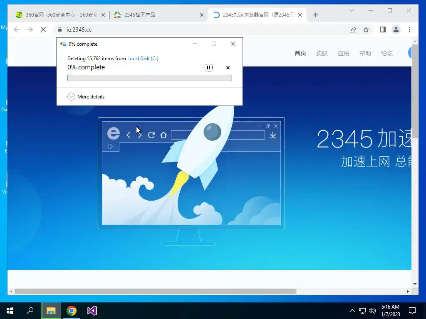Open the 帮助 page
The width and height of the screenshot is (426, 319).
point(365,53)
